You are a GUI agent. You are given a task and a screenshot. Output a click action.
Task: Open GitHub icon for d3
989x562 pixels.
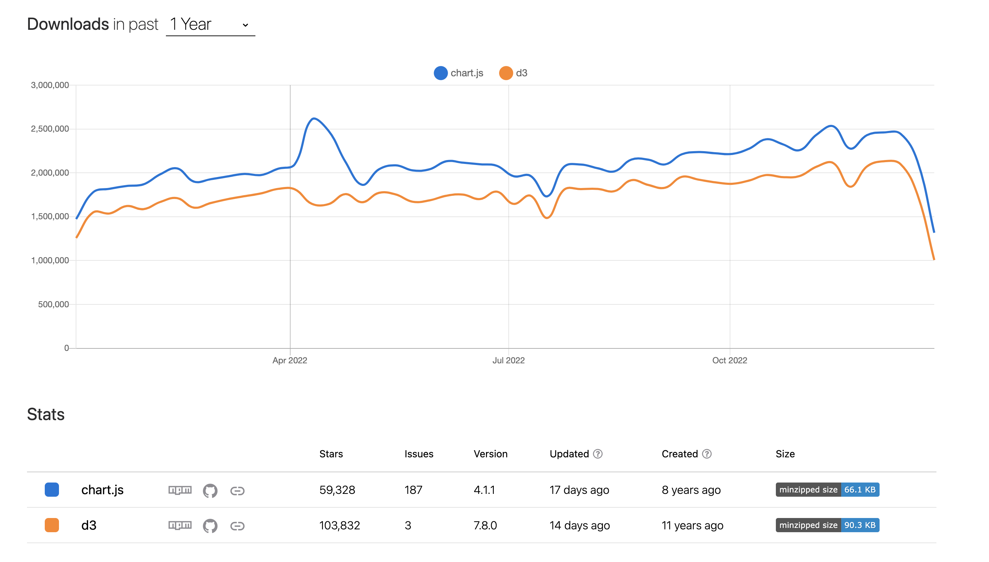click(x=210, y=526)
